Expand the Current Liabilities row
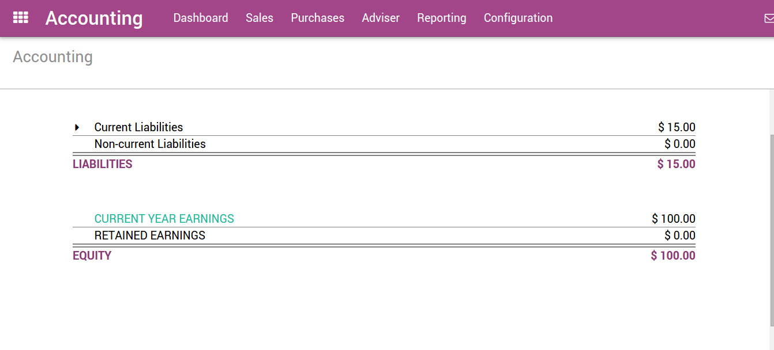Viewport: 774px width, 350px height. [77, 127]
